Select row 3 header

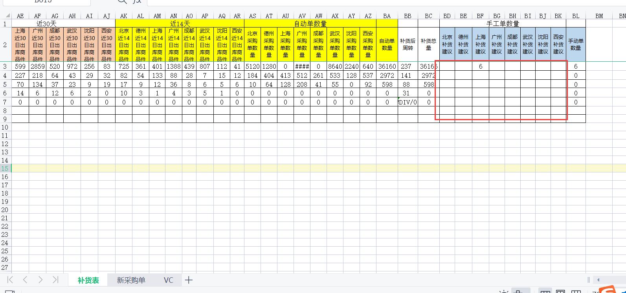(x=6, y=66)
